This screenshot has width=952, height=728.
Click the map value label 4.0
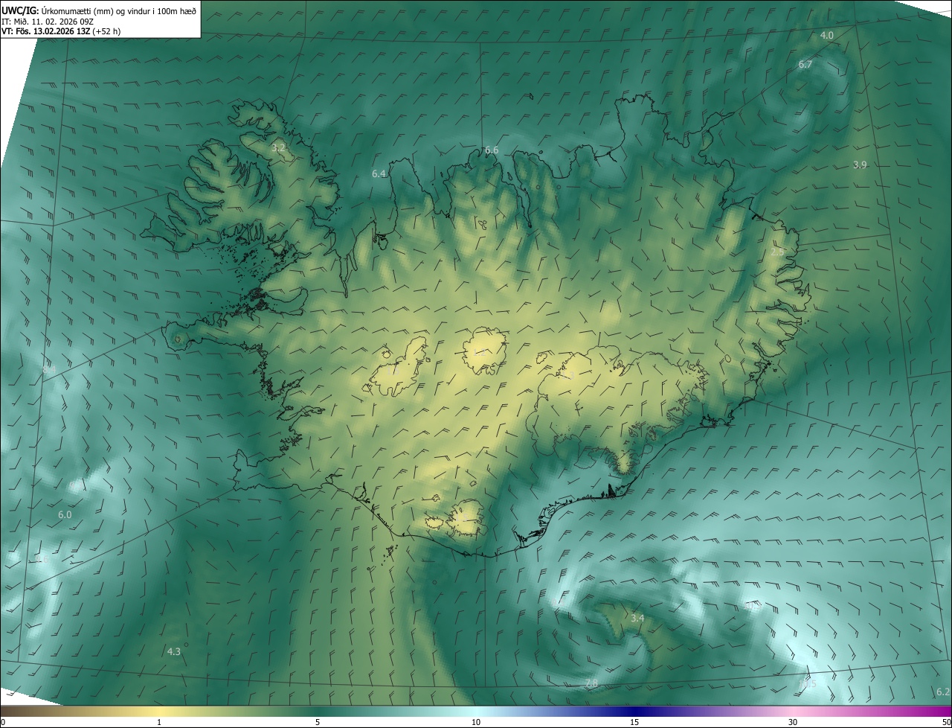pyautogui.click(x=826, y=36)
